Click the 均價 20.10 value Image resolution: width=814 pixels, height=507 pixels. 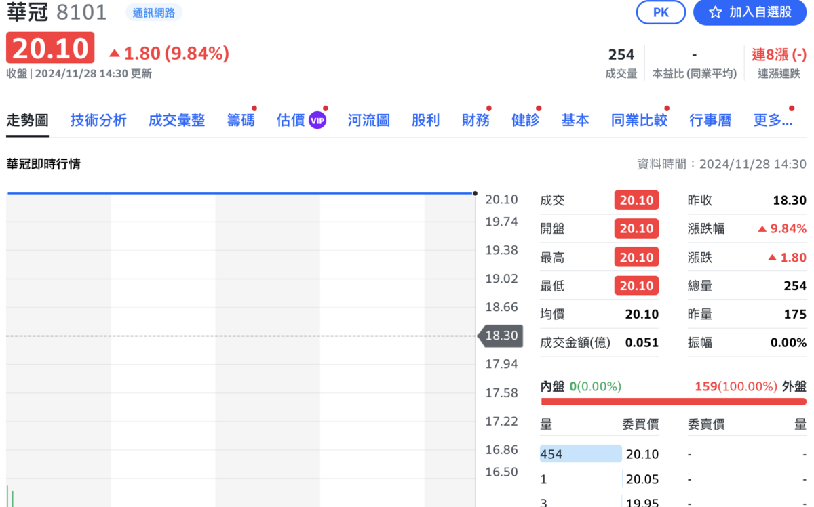click(642, 314)
